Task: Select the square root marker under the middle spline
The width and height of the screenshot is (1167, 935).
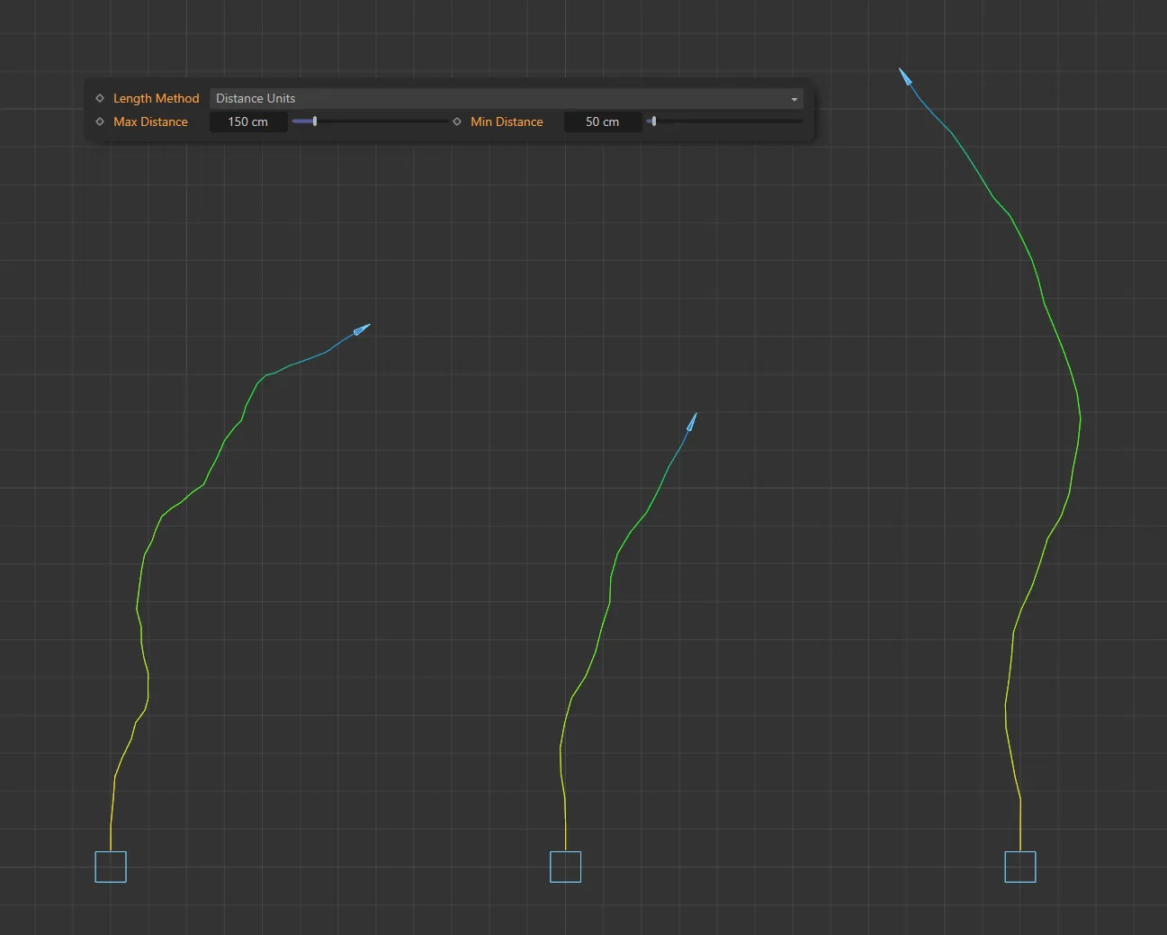Action: point(565,867)
